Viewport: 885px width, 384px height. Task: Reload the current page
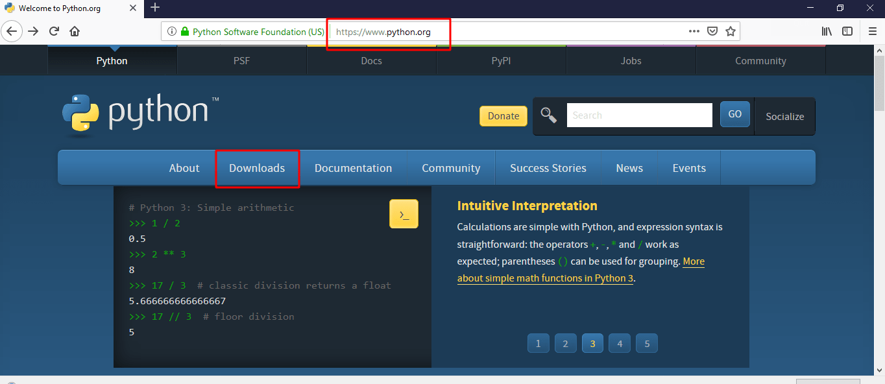coord(54,31)
